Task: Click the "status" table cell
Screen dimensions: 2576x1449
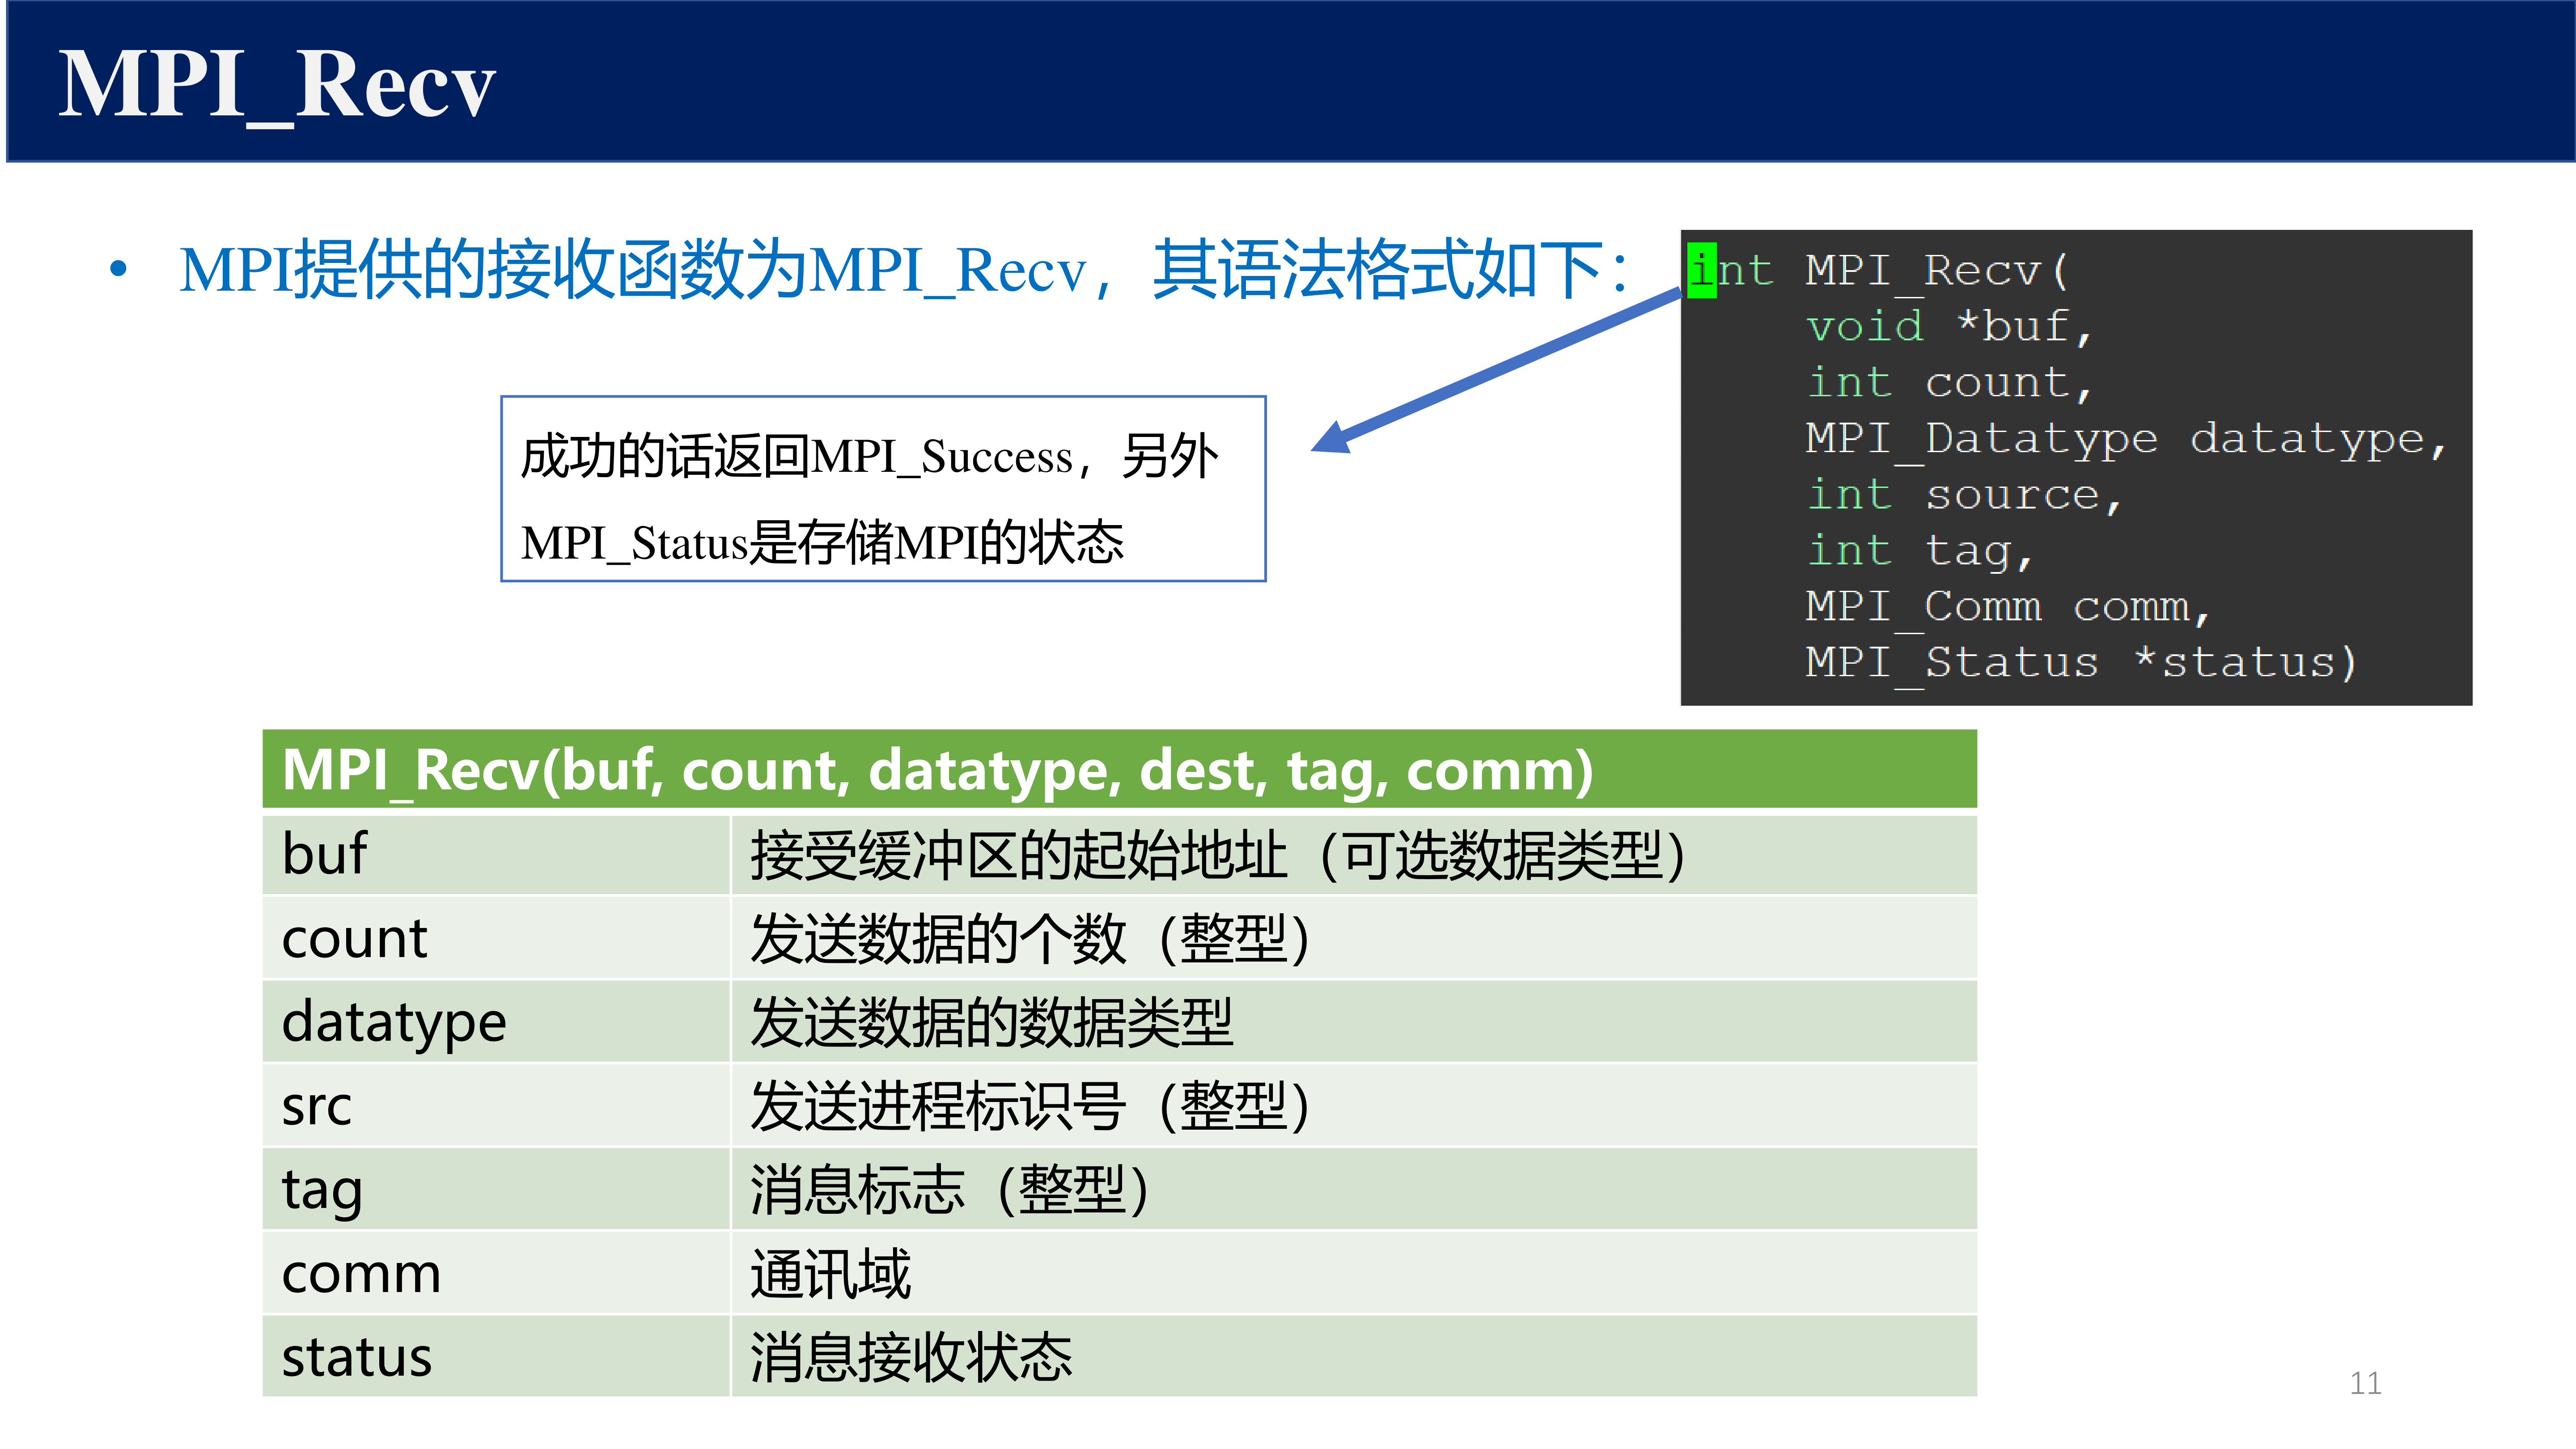Action: point(496,1357)
